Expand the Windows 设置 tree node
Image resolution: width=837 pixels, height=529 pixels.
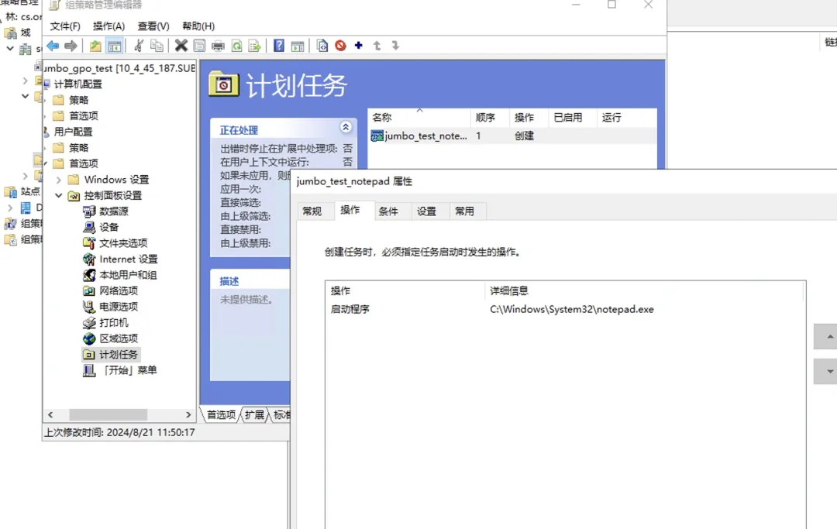pyautogui.click(x=60, y=179)
